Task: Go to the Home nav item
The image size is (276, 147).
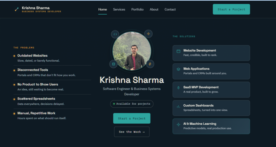Action: pos(102,9)
